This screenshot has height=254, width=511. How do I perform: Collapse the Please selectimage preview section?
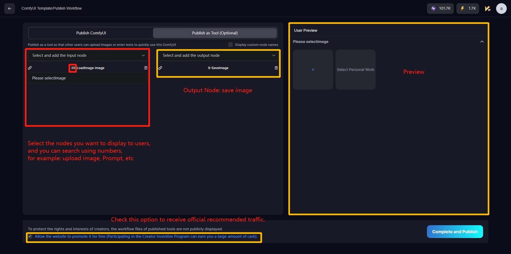point(482,42)
